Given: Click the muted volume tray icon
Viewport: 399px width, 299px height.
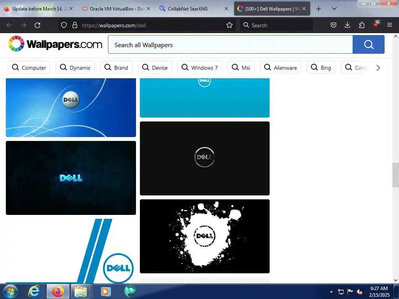Looking at the screenshot, I should pos(360,292).
